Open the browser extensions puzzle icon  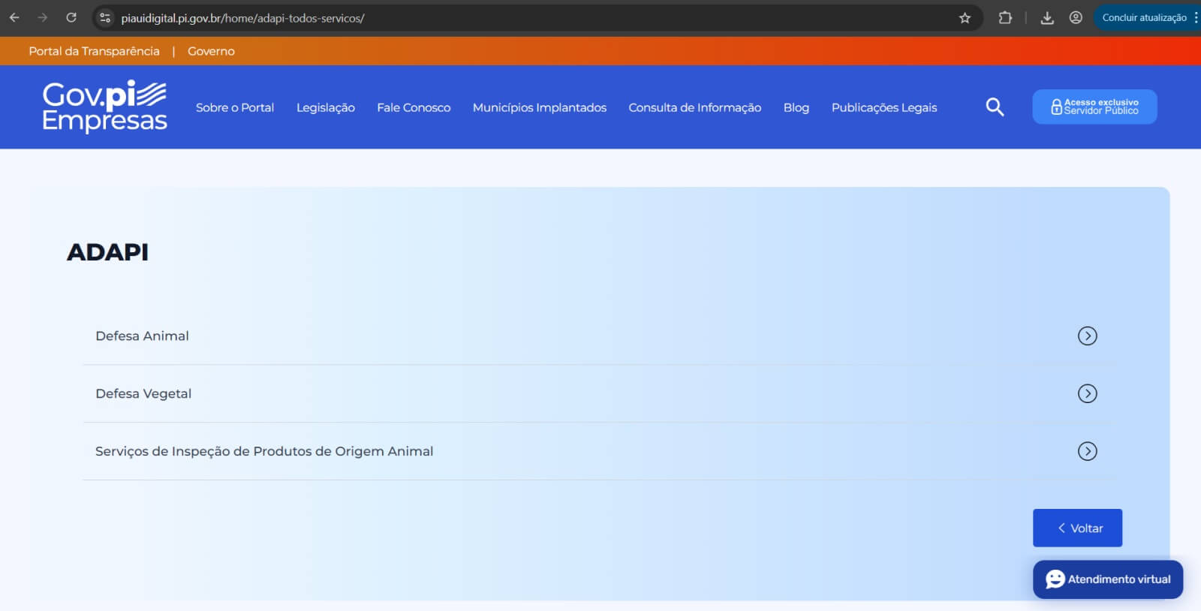(x=1005, y=18)
